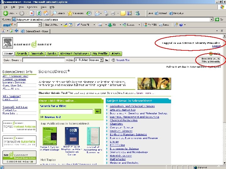Viewport: 226px width, 169px height.
Task: Click the Forward arrow icon
Action: [22, 13]
